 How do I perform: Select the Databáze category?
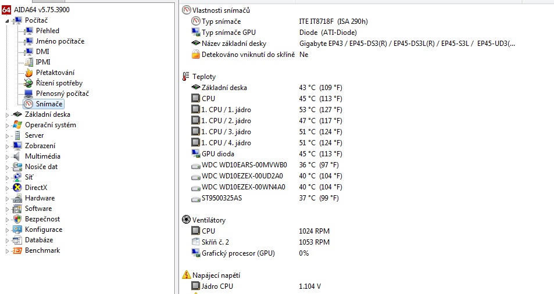pos(39,240)
